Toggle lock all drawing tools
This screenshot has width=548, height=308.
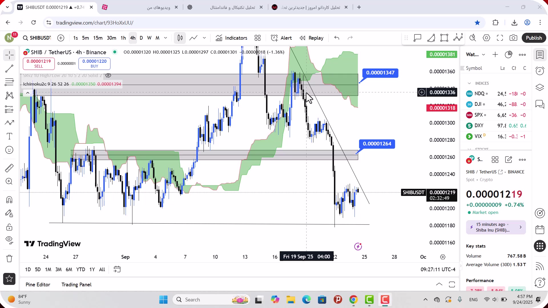tap(9, 227)
